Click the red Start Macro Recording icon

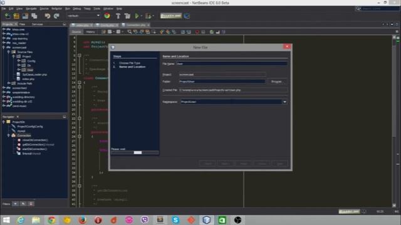tap(197, 32)
